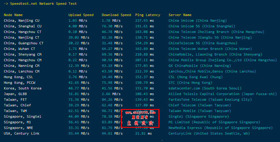Click server 'GX ChinaMobile (China Nanning)'
This screenshot has height=142, width=280.
[x=200, y=66]
